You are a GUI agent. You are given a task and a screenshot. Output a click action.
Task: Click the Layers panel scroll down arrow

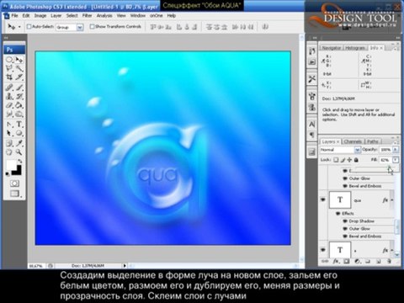point(397,254)
